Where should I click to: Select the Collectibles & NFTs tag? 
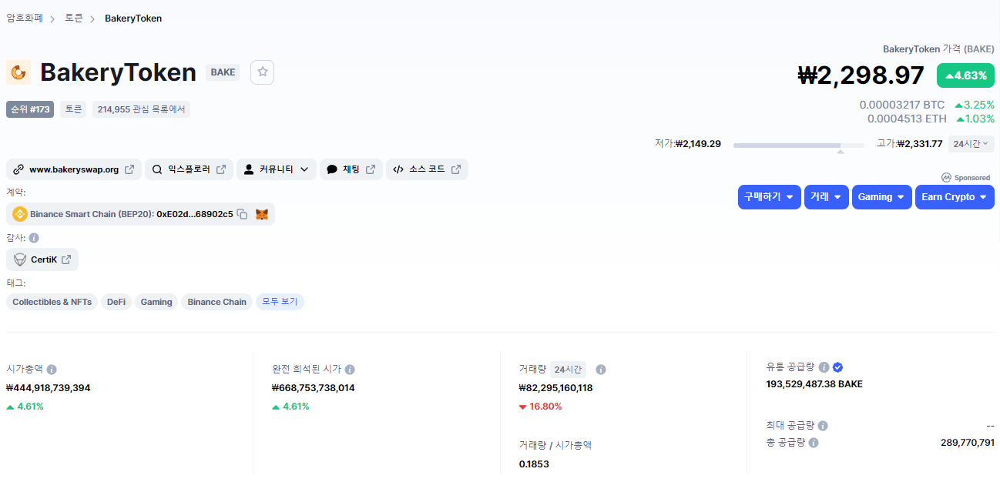pyautogui.click(x=52, y=302)
